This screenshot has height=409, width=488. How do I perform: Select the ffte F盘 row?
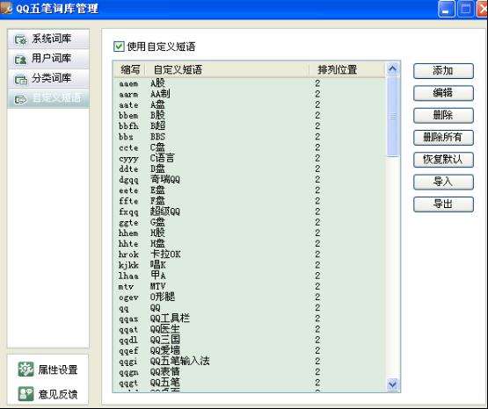(x=249, y=201)
